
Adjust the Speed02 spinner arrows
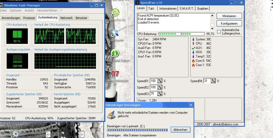click(160, 87)
